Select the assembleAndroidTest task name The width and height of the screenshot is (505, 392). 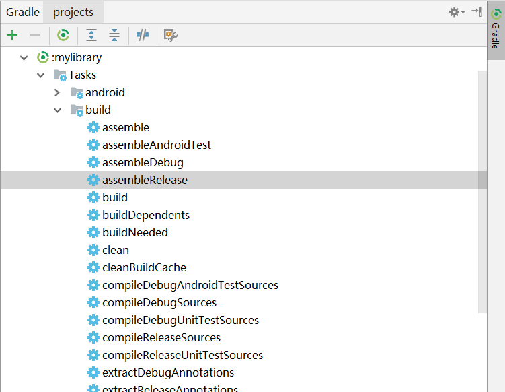coord(157,145)
